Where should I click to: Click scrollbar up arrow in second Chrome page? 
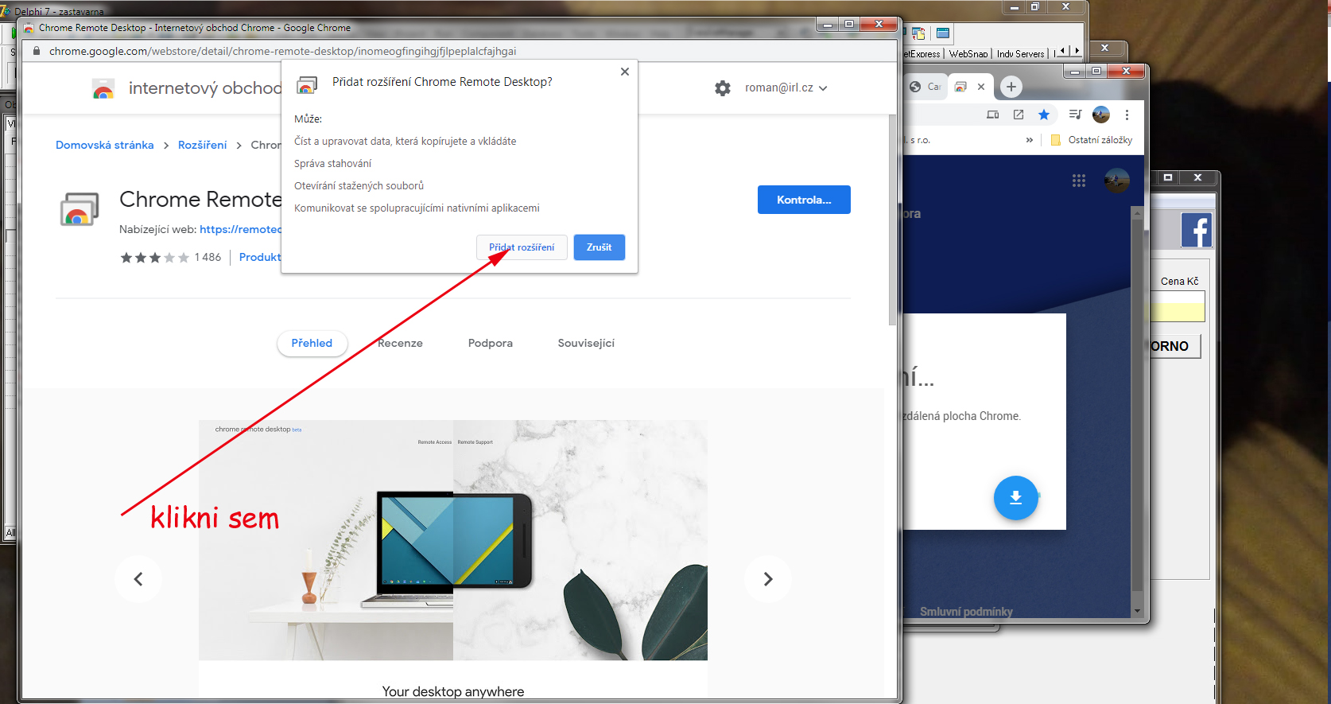tap(1137, 213)
